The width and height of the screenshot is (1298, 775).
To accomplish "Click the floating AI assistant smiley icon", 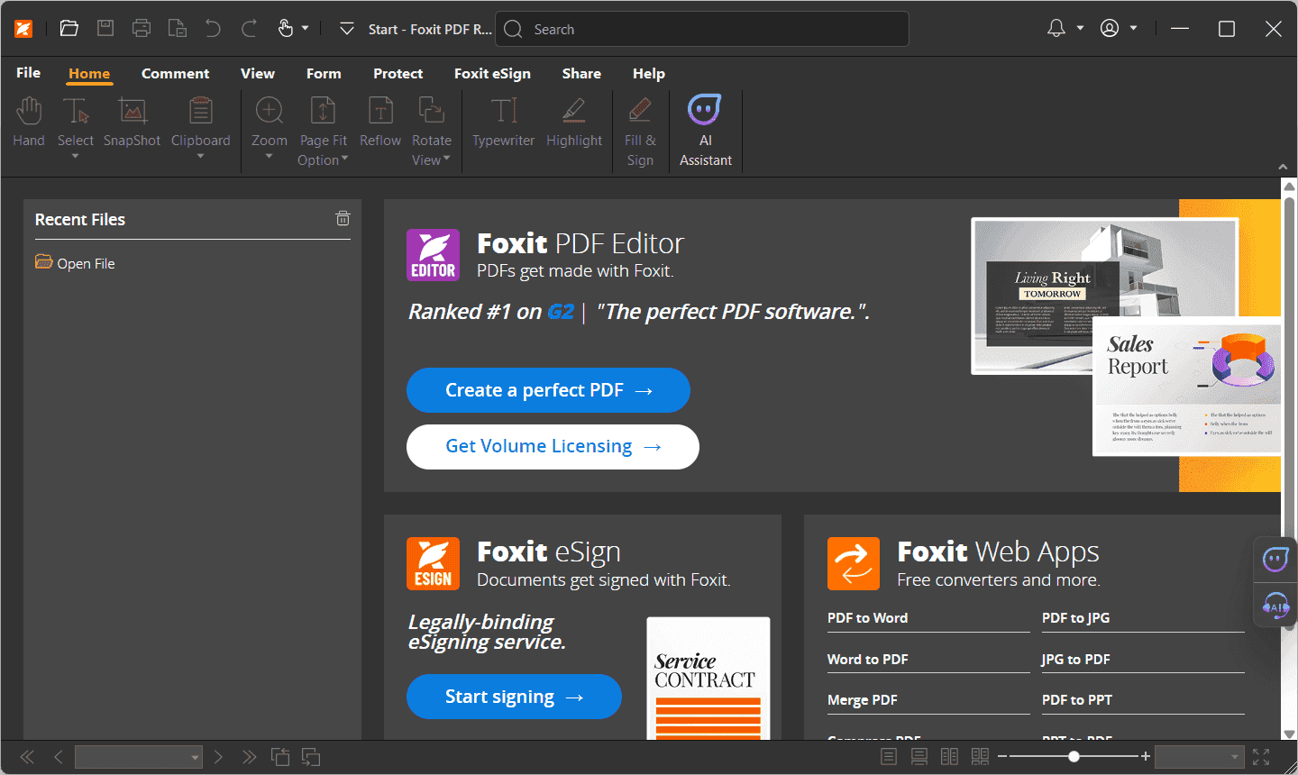I will 1275,560.
